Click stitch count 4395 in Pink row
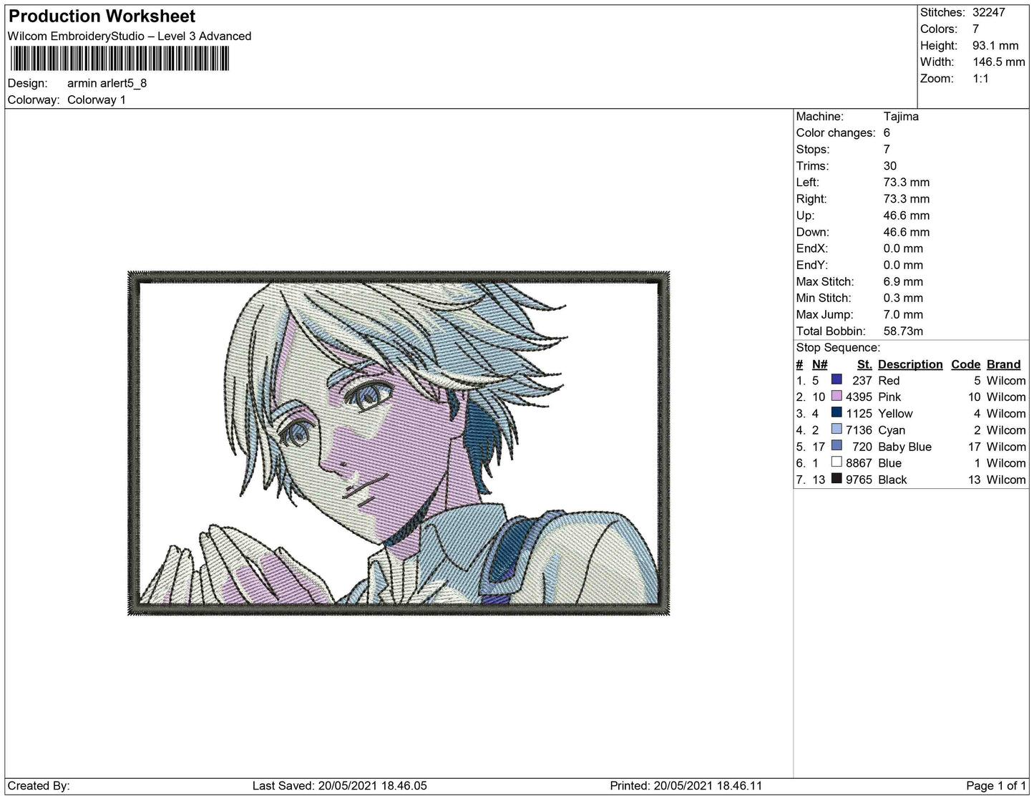 click(x=859, y=397)
